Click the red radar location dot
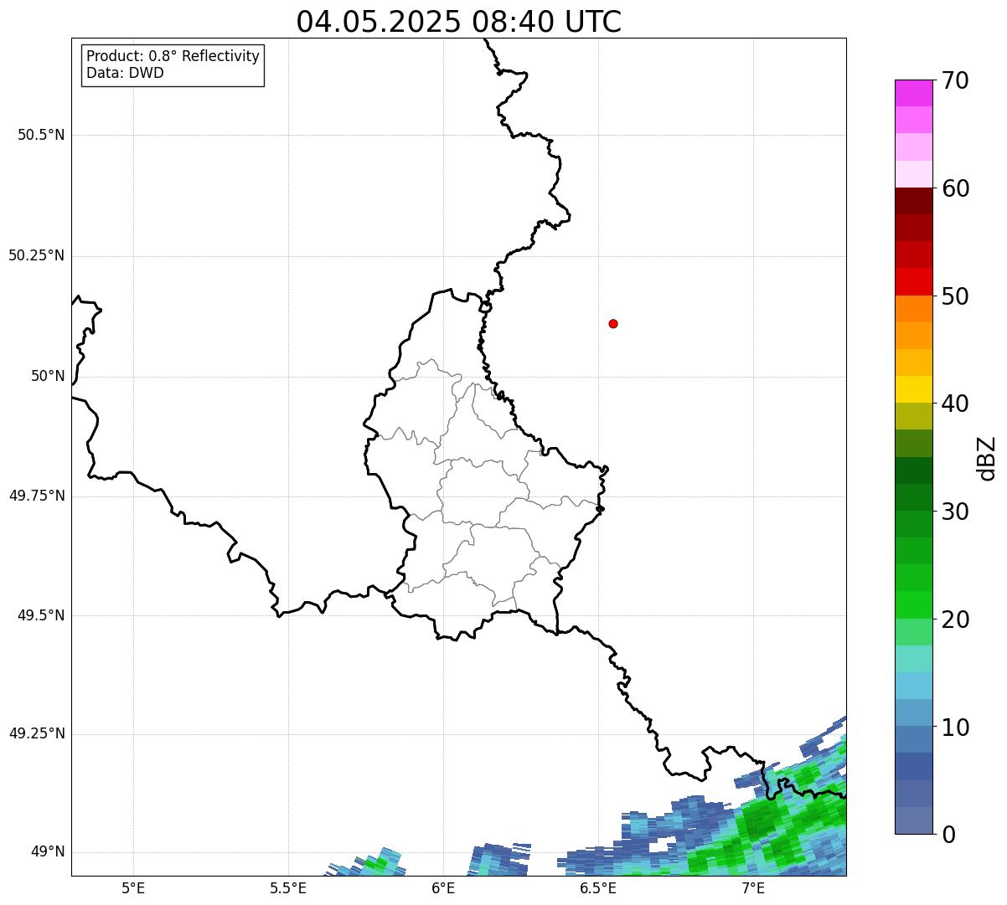 click(x=613, y=323)
